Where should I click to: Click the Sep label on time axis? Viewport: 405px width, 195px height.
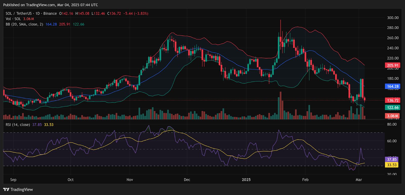13,180
